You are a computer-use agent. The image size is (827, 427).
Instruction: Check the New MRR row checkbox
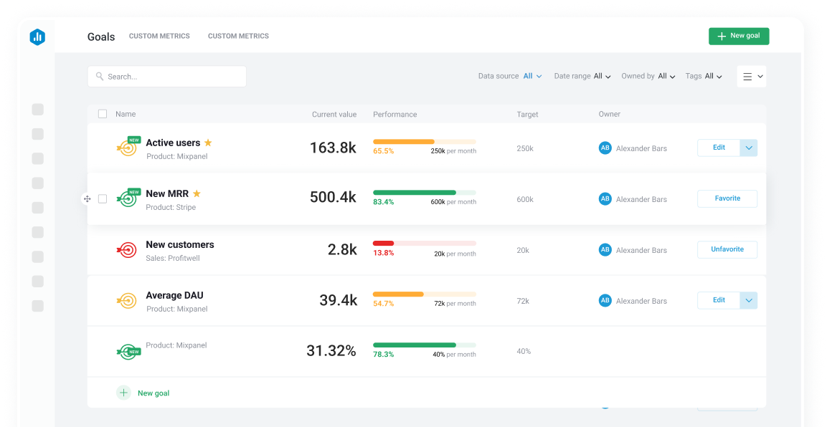[x=103, y=199]
